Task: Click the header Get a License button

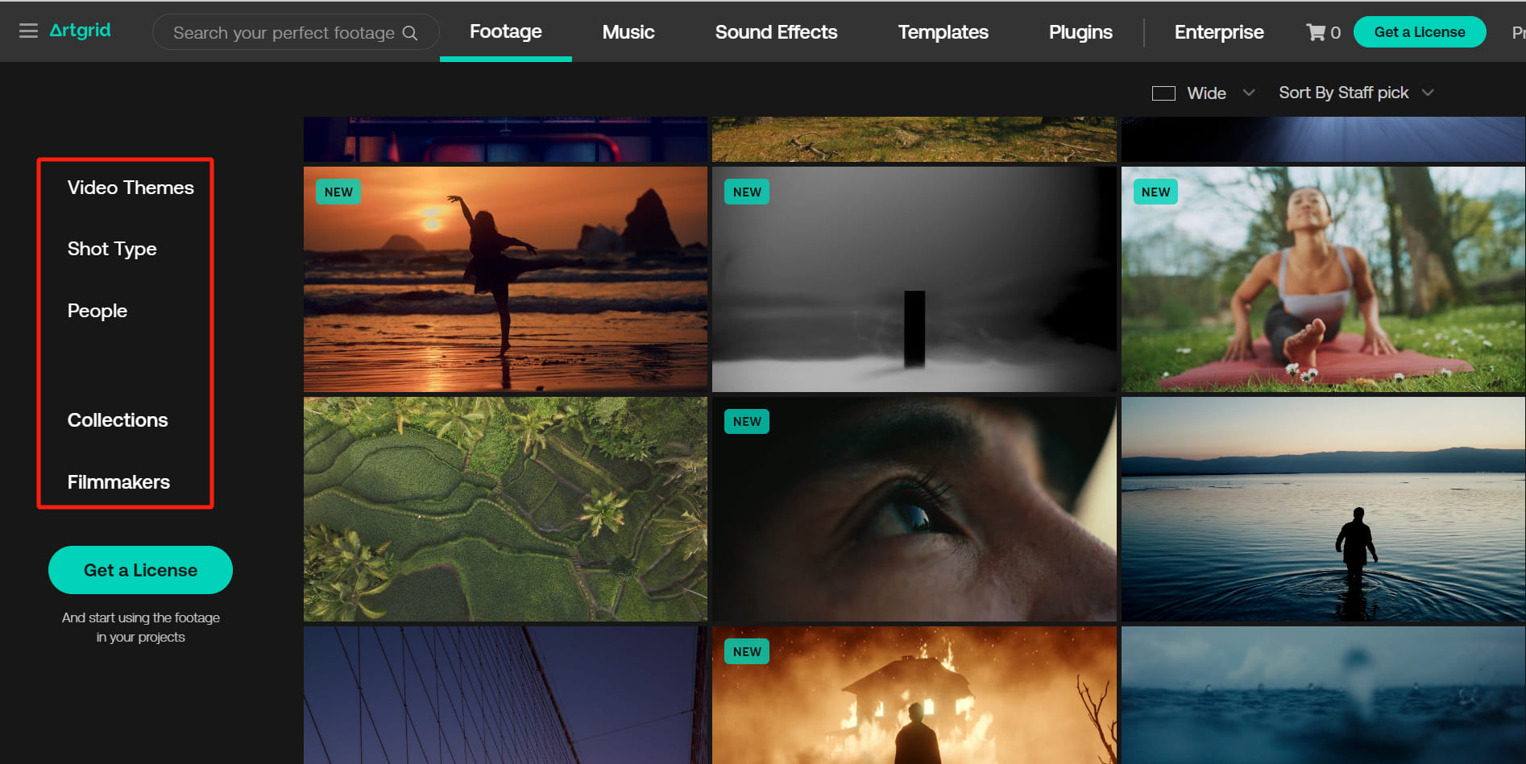Action: [x=1419, y=32]
